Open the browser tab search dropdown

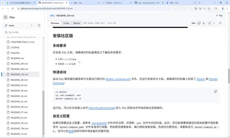(x=3, y=3)
